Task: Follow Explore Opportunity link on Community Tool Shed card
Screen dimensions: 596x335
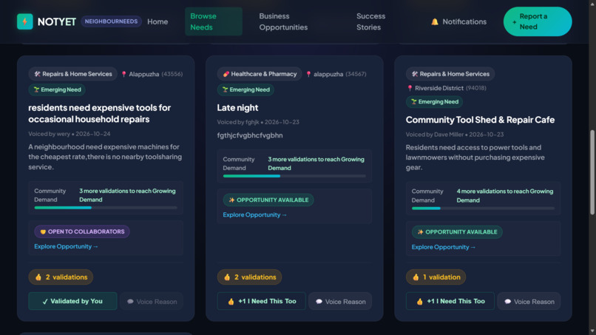Action: pyautogui.click(x=444, y=247)
